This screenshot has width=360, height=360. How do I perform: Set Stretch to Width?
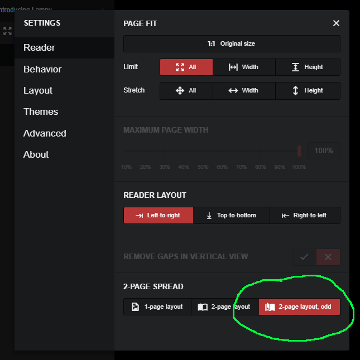244,90
